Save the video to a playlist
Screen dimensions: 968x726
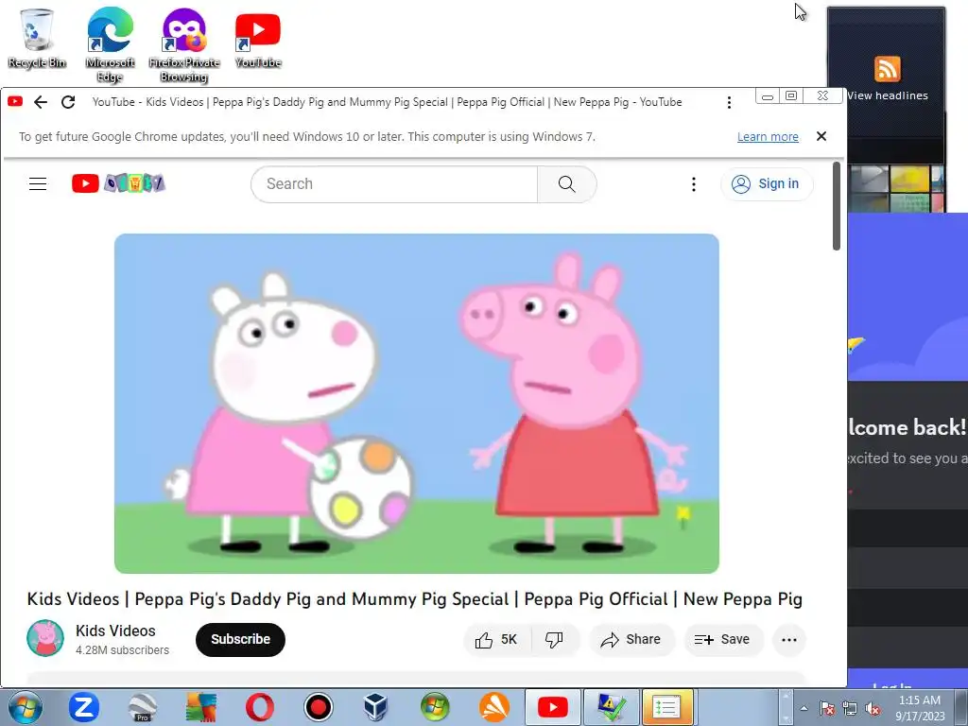click(x=723, y=640)
